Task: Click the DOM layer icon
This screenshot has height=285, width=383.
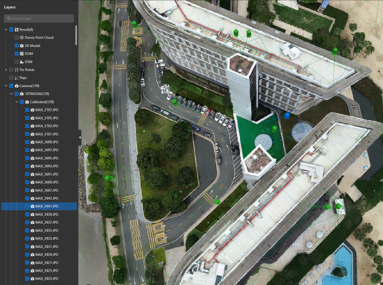Action: (x=22, y=54)
